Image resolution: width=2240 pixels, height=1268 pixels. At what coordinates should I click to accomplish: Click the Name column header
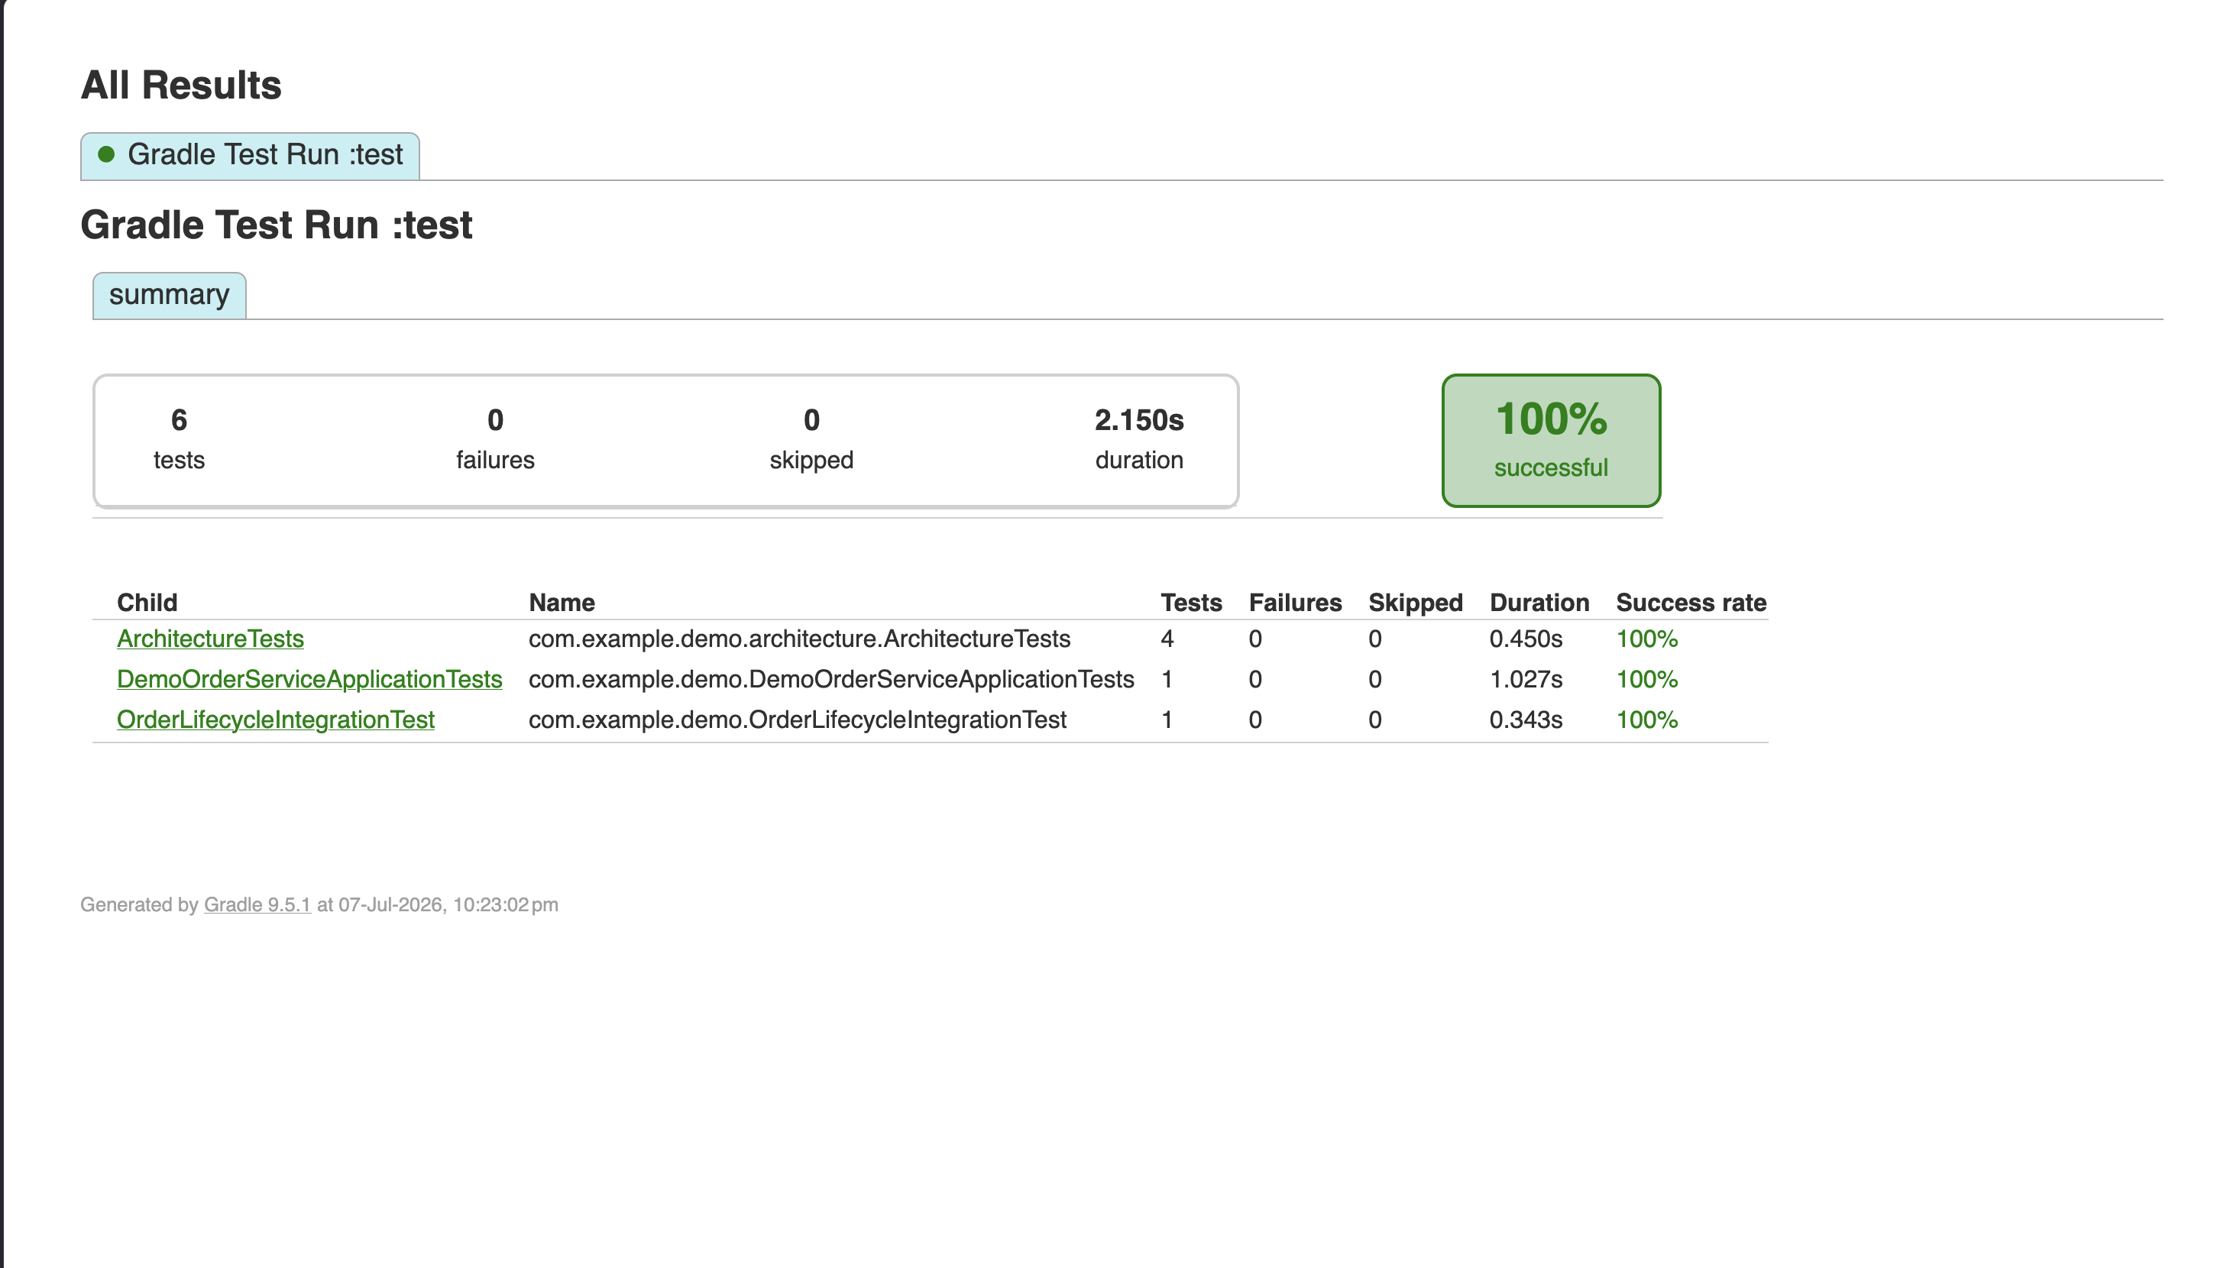coord(562,603)
